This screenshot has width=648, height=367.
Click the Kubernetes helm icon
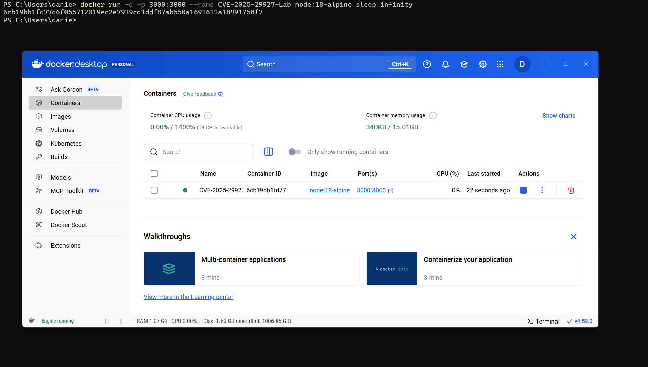point(39,143)
